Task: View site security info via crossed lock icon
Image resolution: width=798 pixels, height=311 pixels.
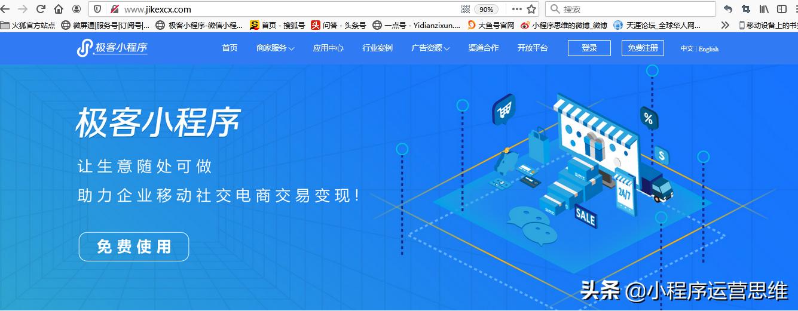Action: [x=114, y=9]
